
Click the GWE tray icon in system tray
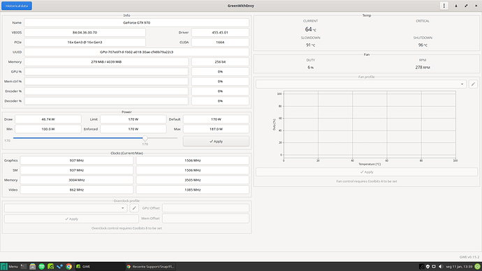click(x=422, y=266)
